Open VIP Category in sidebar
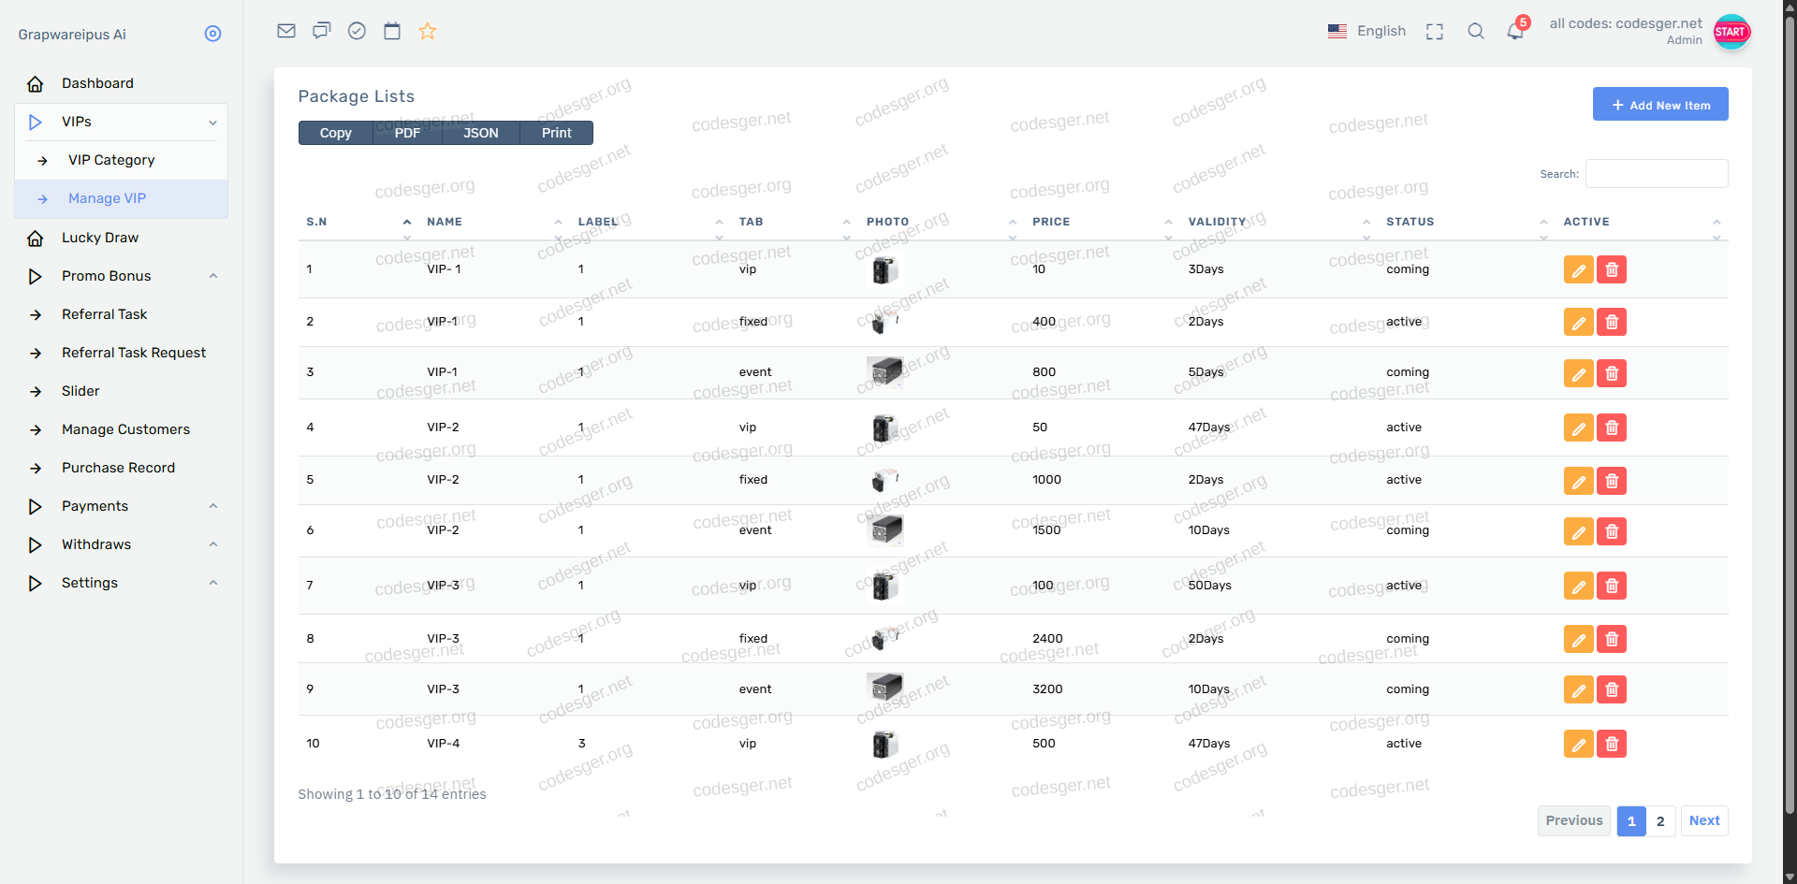 [x=111, y=160]
